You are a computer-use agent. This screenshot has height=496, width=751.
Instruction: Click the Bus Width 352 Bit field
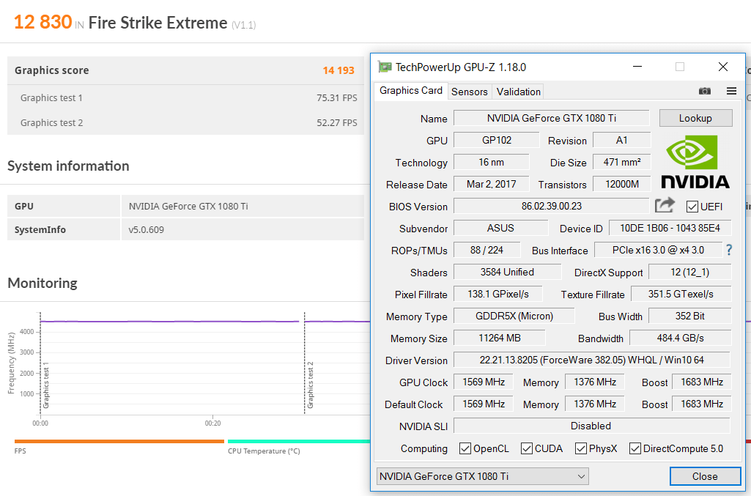point(689,316)
